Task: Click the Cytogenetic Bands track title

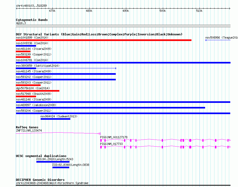Action: (32, 20)
